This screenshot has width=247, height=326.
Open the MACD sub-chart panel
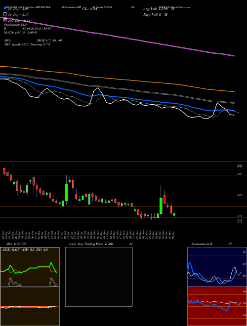pos(30,306)
